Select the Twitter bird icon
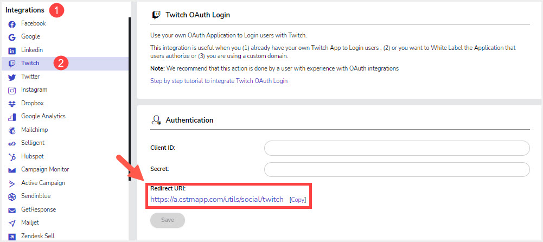 coord(12,77)
